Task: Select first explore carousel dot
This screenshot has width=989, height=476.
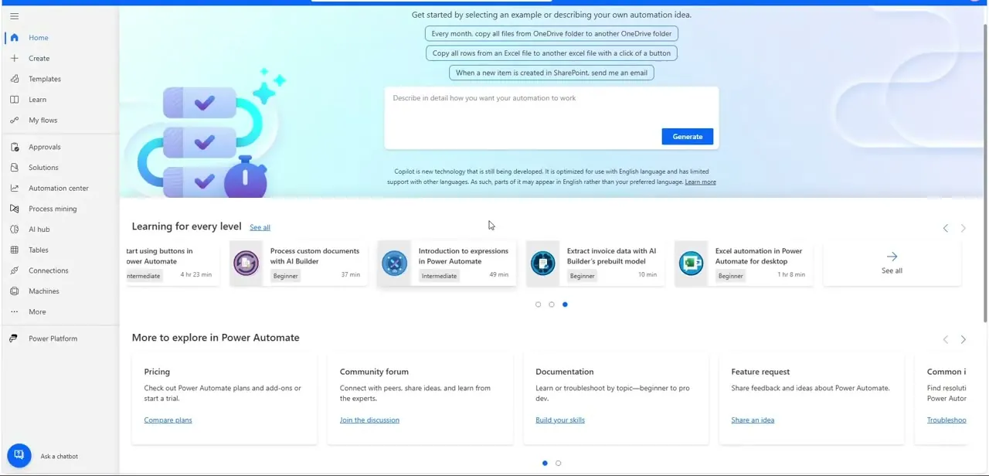Action: 545,463
